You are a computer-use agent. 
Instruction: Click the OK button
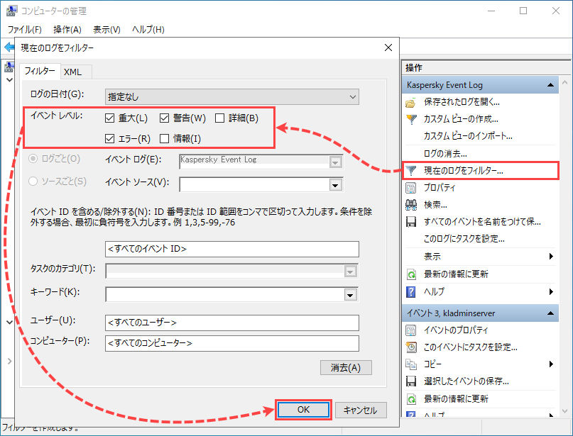[x=303, y=410]
